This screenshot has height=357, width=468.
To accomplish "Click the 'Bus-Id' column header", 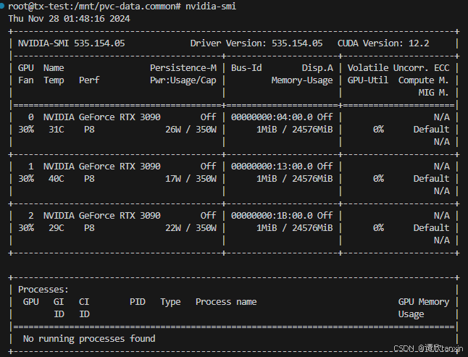I will point(246,68).
